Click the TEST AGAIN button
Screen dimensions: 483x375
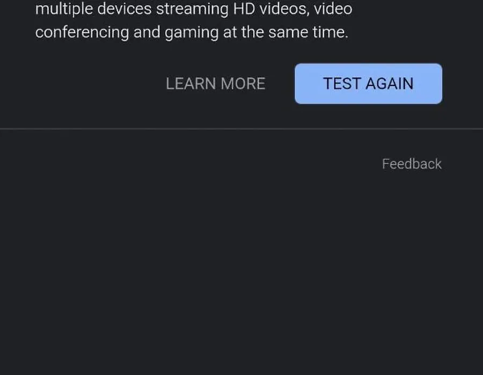[368, 84]
